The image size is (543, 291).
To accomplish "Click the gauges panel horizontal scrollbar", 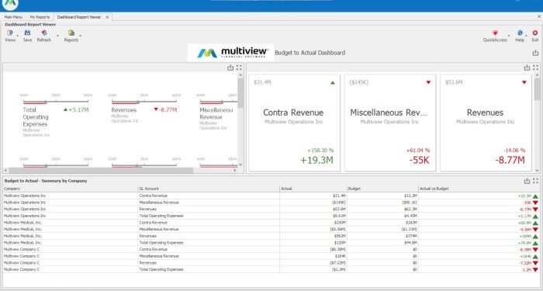I will [x=101, y=171].
